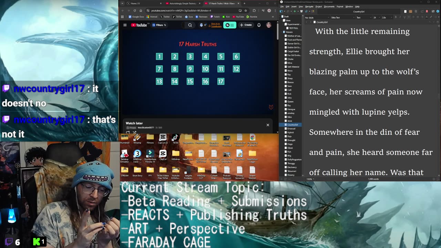The width and height of the screenshot is (441, 248).
Task: Click video tile number 17
Action: pyautogui.click(x=221, y=81)
